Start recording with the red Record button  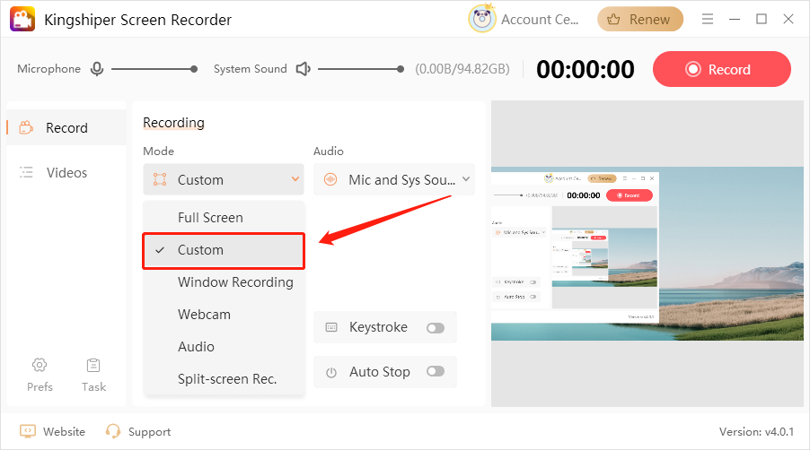(x=722, y=69)
